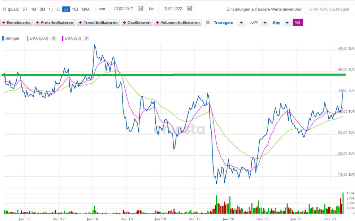Viewport: 355px width, 221px height.
Task: Expand the Tradegate exchange dropdown
Action: coord(242,23)
